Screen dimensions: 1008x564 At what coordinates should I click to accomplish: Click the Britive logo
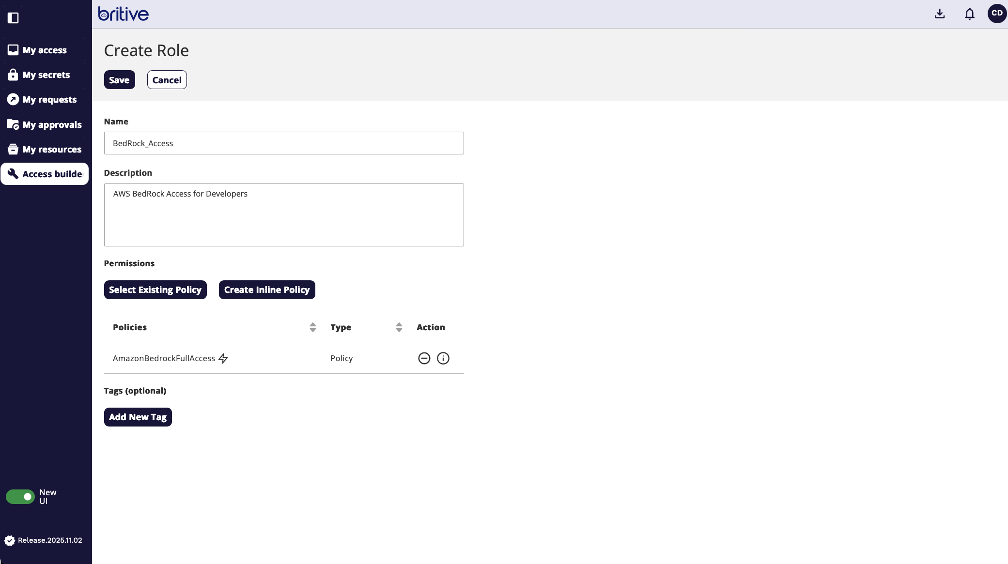[124, 14]
